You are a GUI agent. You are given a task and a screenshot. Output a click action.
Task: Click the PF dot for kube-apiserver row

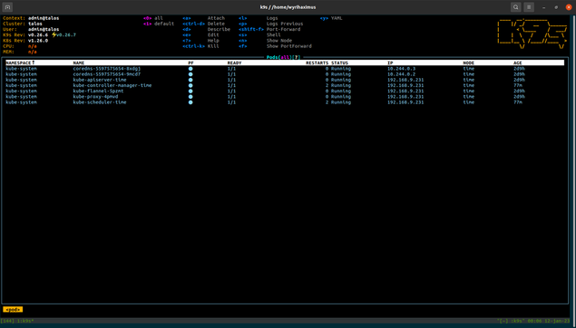click(190, 80)
